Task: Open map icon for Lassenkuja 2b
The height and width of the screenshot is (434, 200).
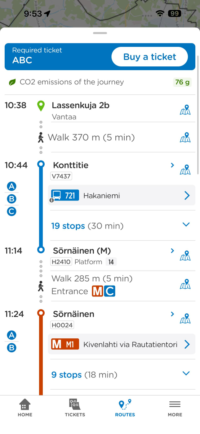Action: [x=185, y=110]
